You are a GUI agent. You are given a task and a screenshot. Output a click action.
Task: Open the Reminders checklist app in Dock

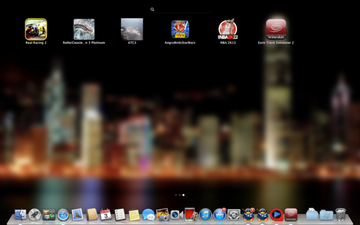120,214
